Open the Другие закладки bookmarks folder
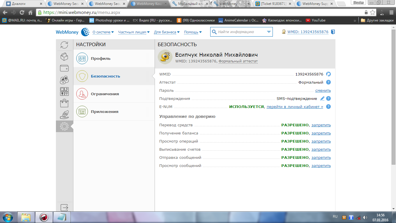This screenshot has height=223, width=396. coord(377,20)
